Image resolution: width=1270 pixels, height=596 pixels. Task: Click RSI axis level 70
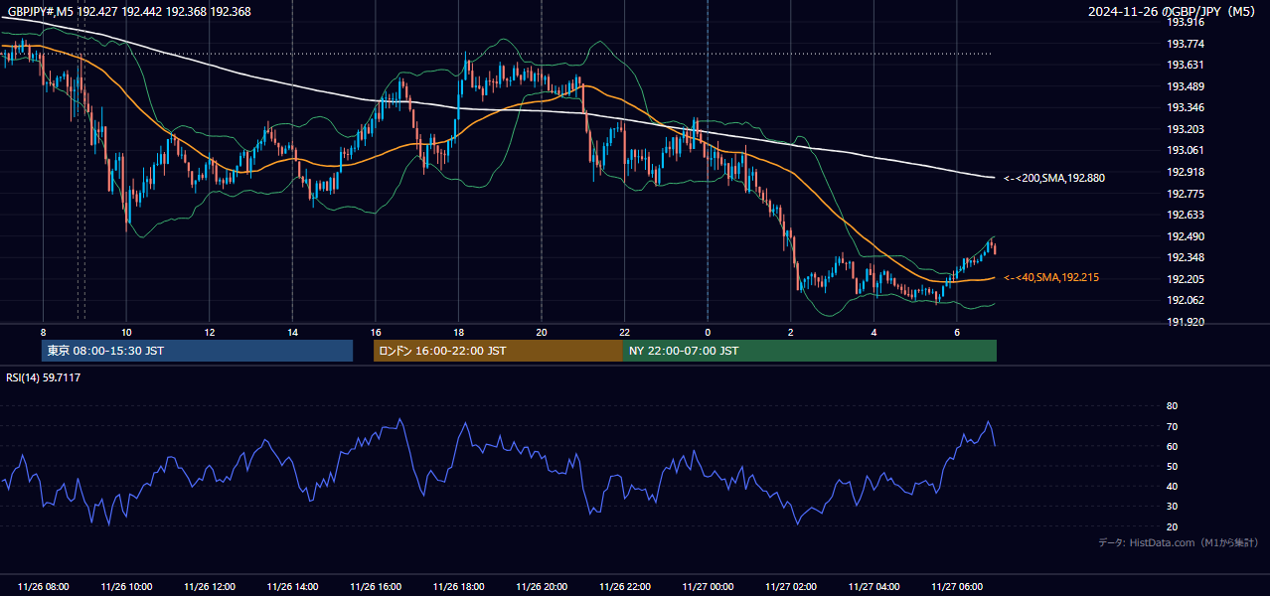[1172, 426]
